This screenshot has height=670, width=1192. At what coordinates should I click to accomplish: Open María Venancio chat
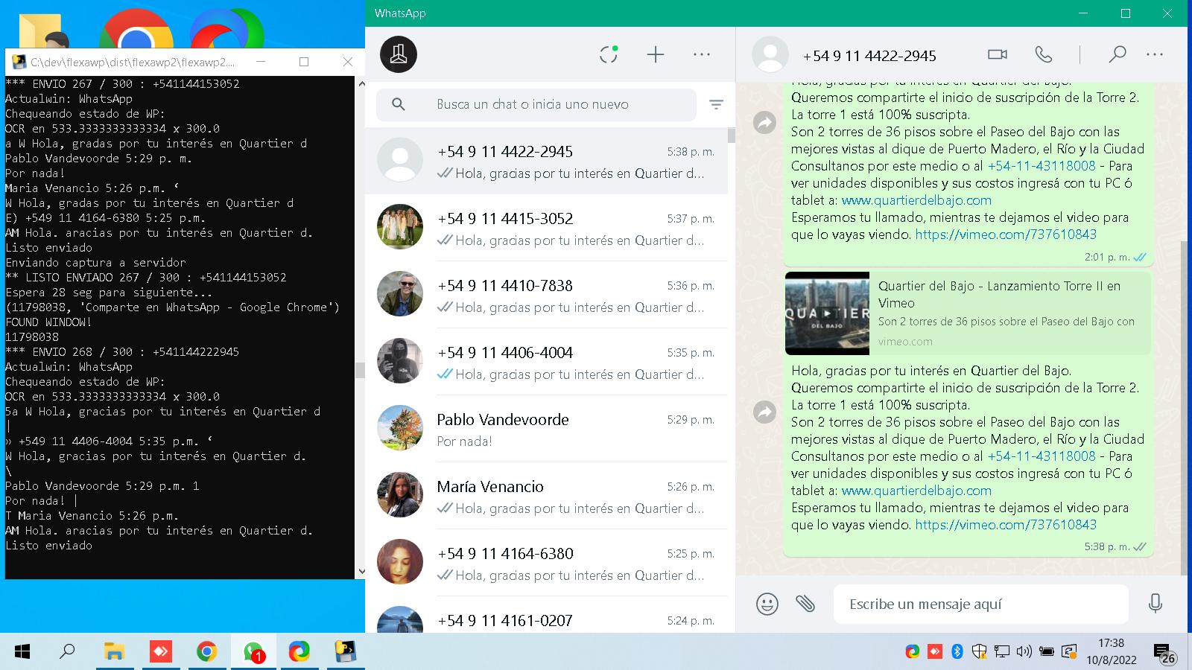pos(546,496)
